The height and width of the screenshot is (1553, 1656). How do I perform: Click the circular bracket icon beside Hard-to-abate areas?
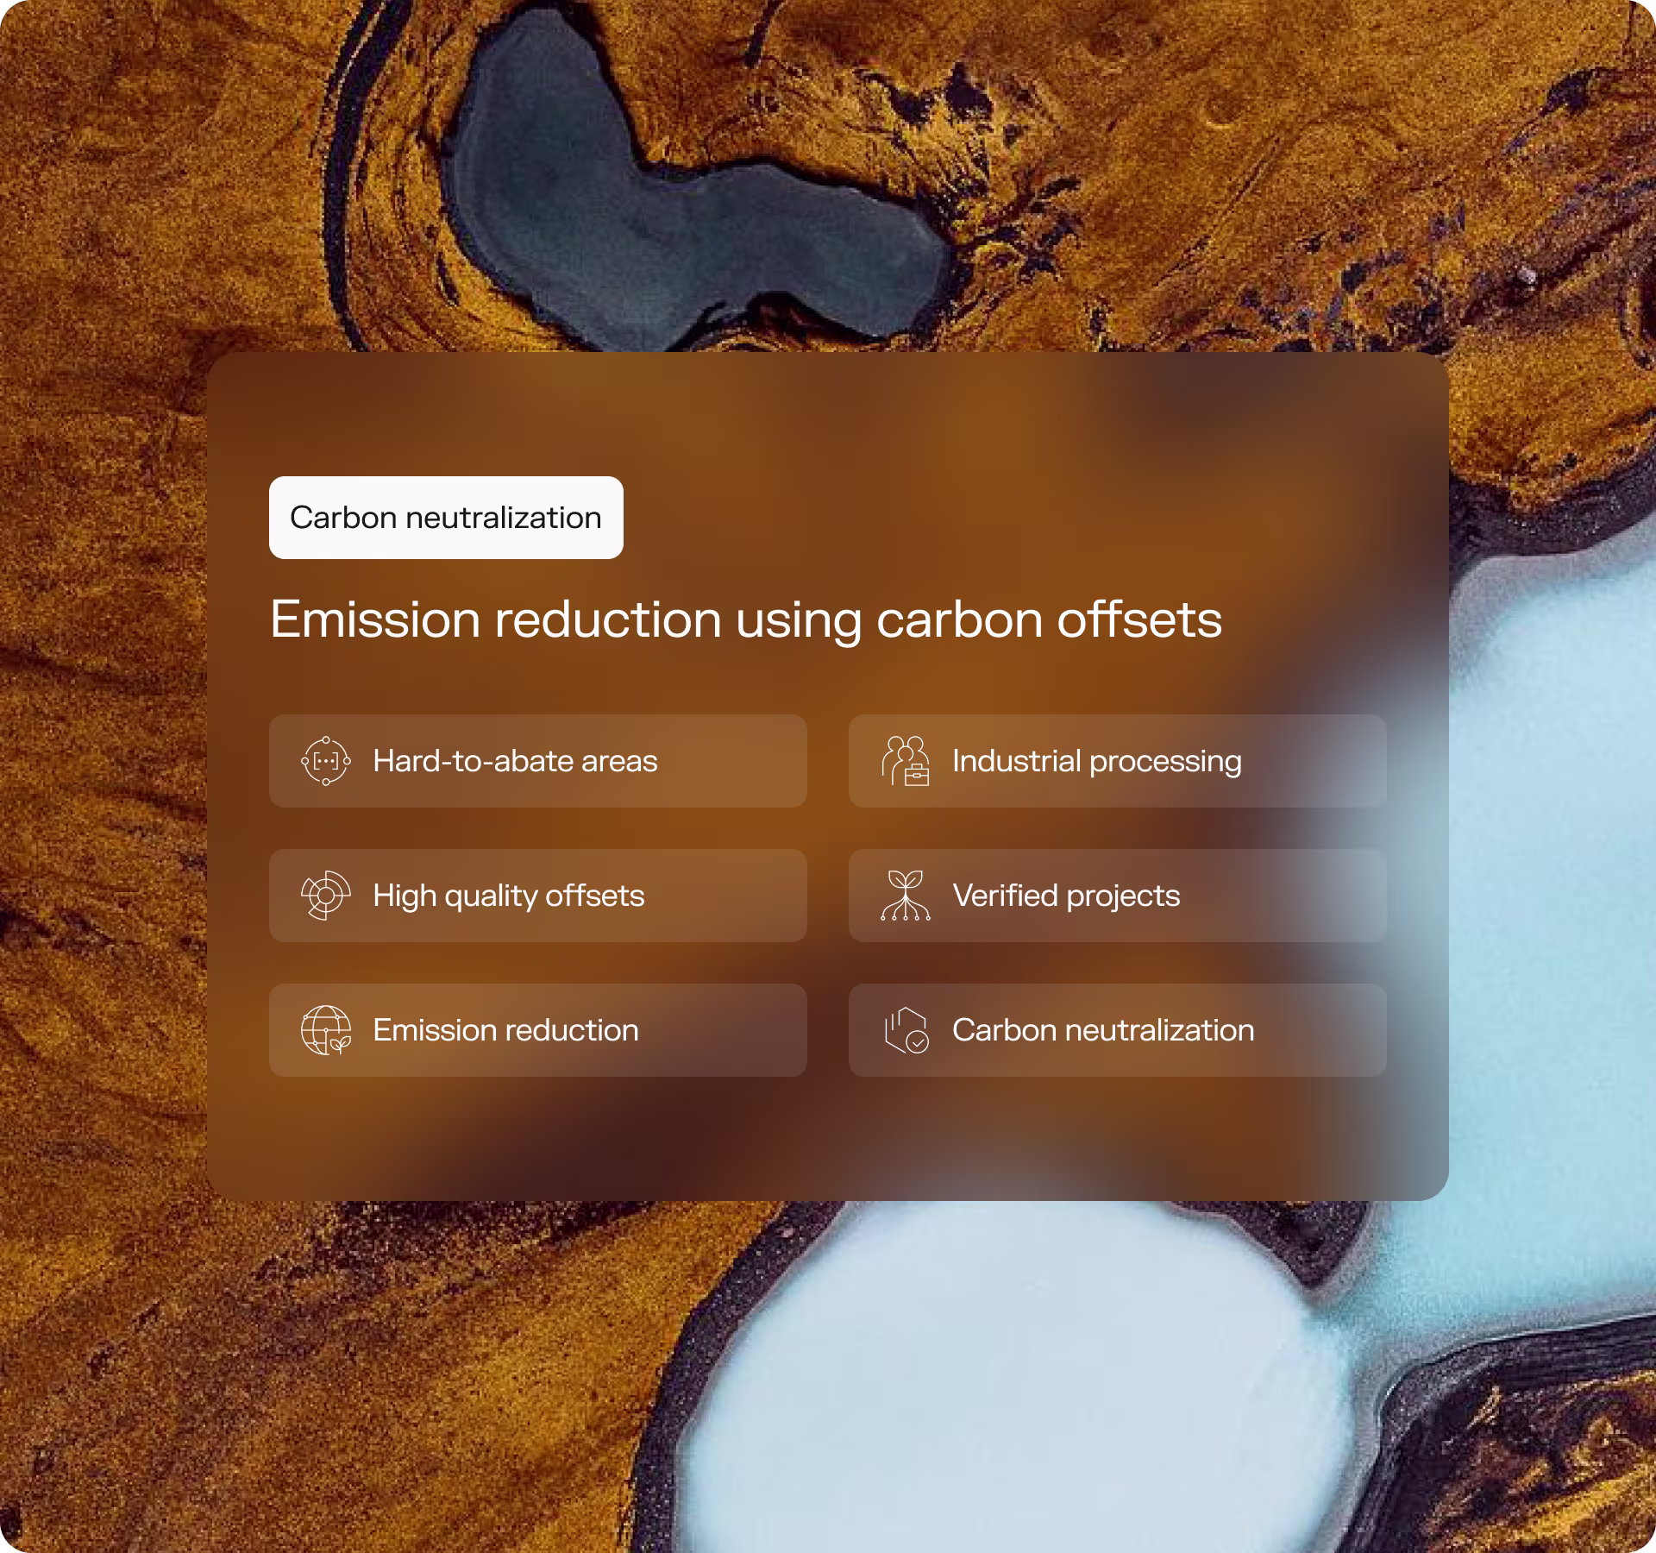click(325, 761)
